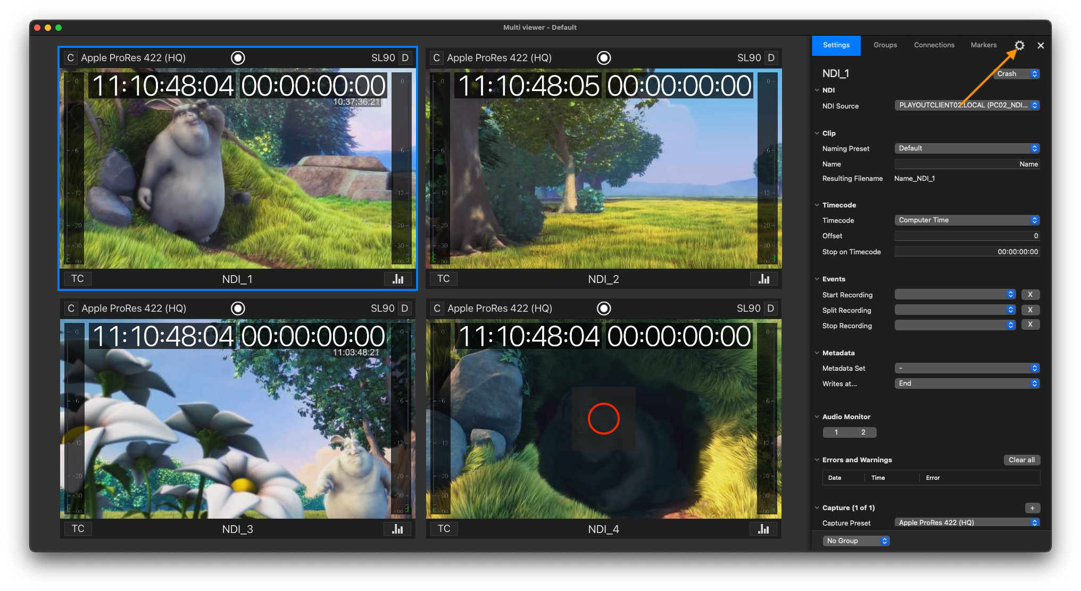Select the NDI_3 viewer video preview
1081x591 pixels.
point(238,419)
